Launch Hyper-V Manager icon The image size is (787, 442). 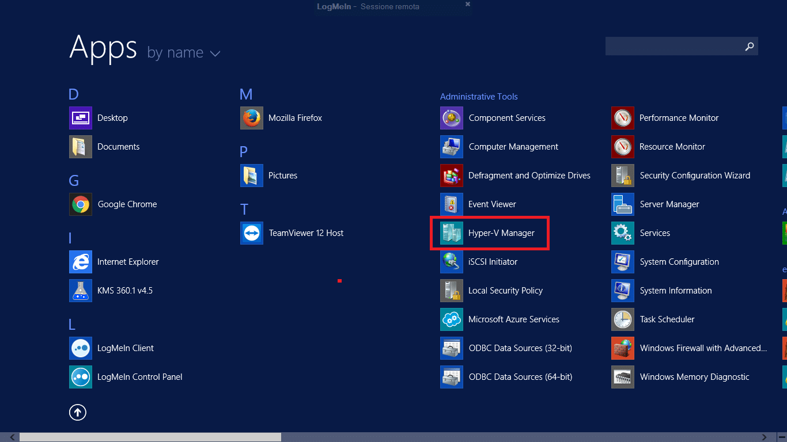pos(452,233)
